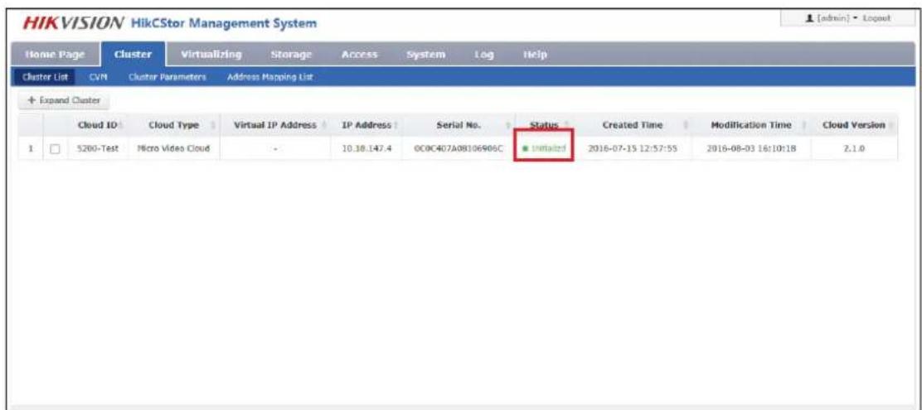This screenshot has width=922, height=410.
Task: Open the System tab
Action: coord(428,55)
